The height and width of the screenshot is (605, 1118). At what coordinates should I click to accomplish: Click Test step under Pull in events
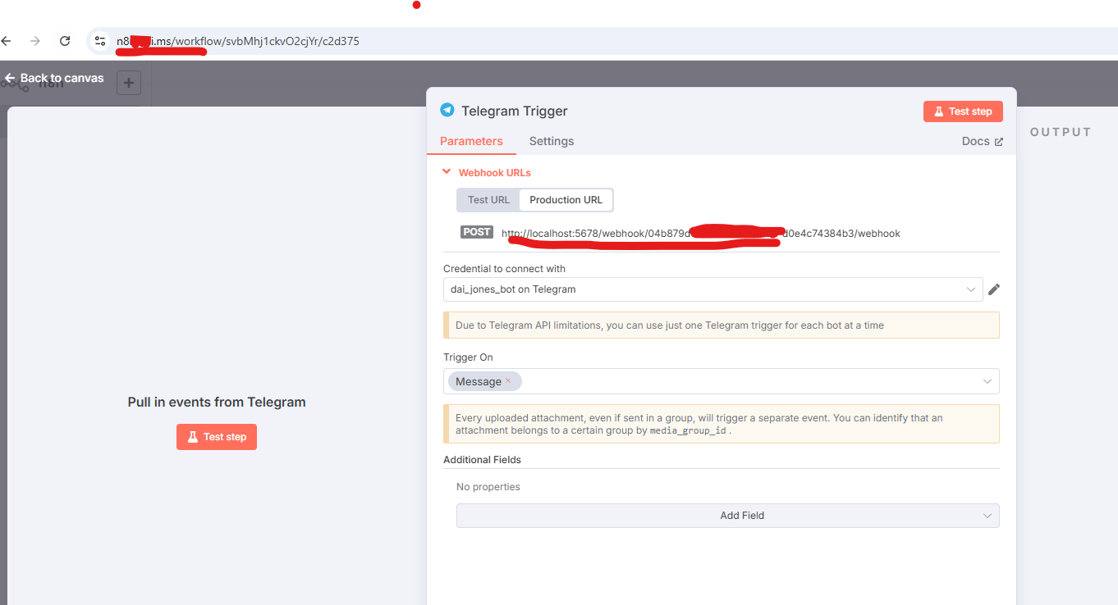217,437
